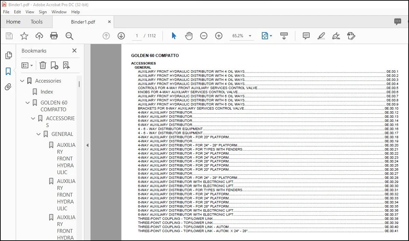Open bookmarks options dropdown menu
This screenshot has width=409, height=241.
[x=27, y=65]
